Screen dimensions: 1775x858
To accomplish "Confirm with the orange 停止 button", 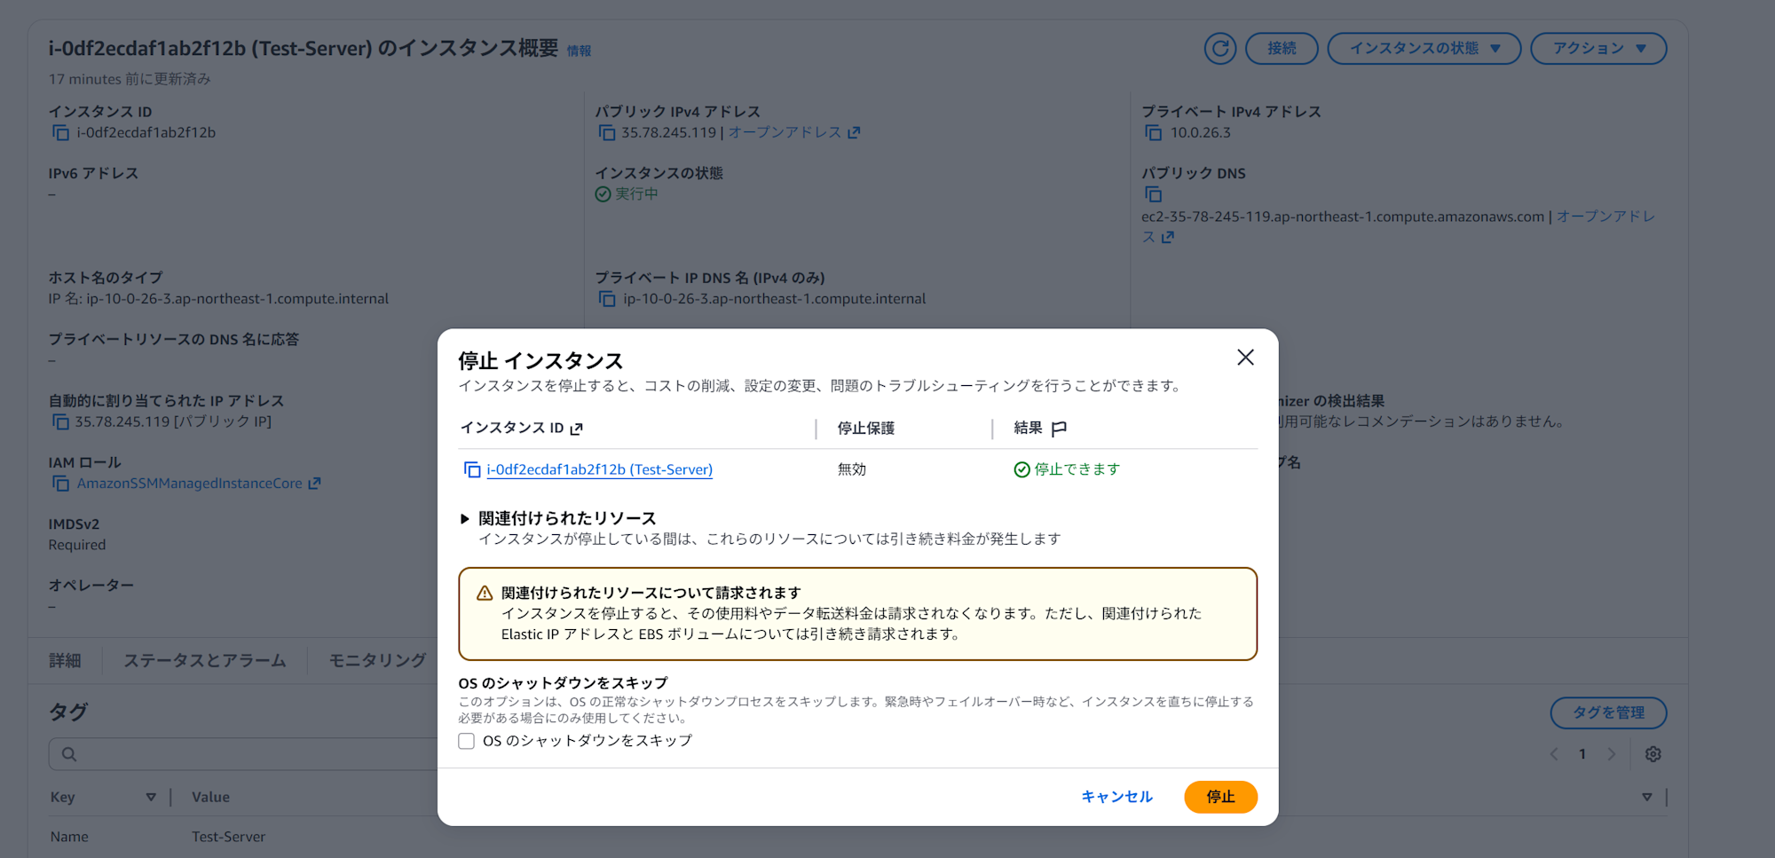I will (1220, 797).
